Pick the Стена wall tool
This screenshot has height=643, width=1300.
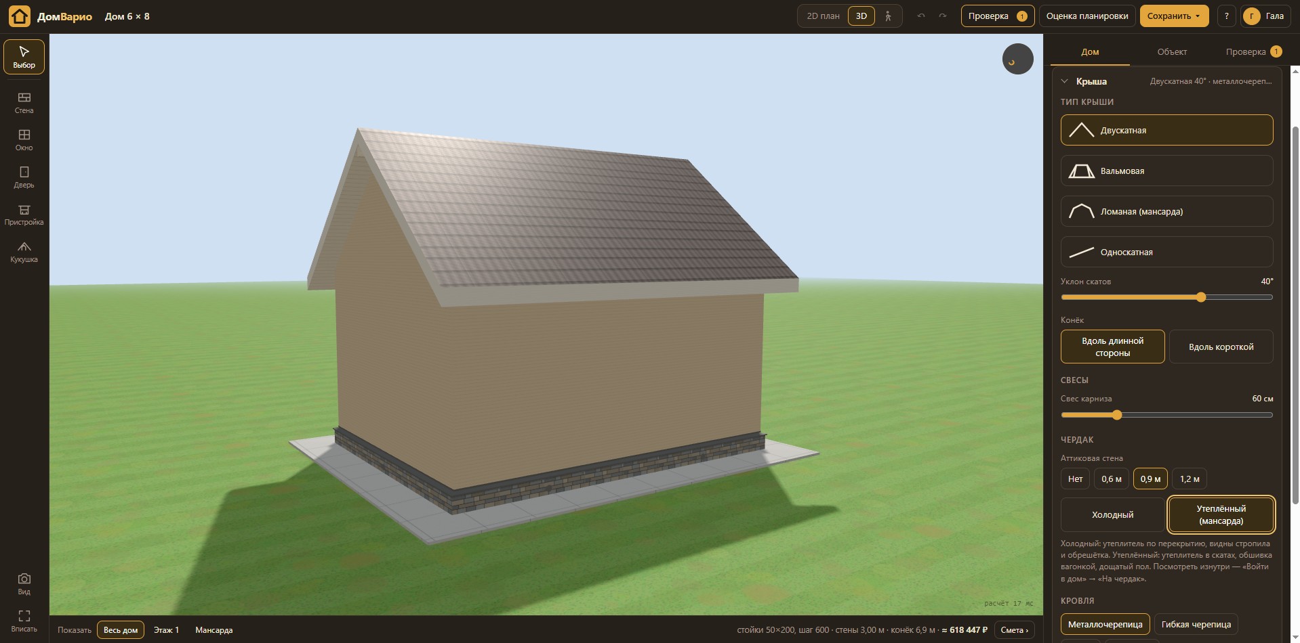tap(24, 103)
